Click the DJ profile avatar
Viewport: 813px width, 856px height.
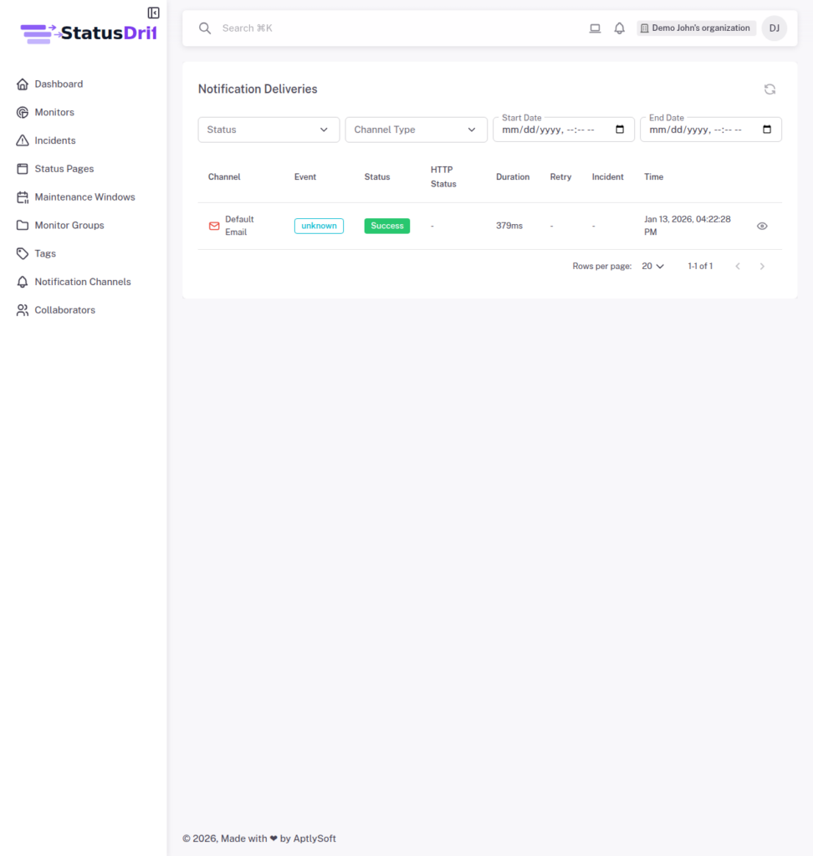point(775,28)
